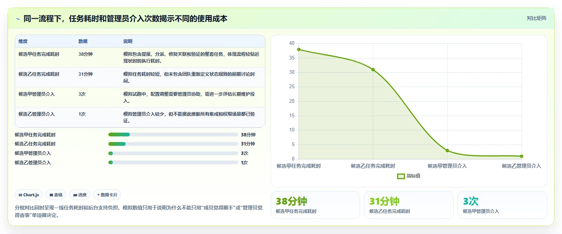This screenshot has width=562, height=234.
Task: Click the 候选乙管理员介入 table row label
Action: [x=37, y=114]
